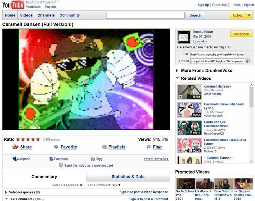The image size is (255, 201).
Task: Click the Search button
Action: (195, 15)
